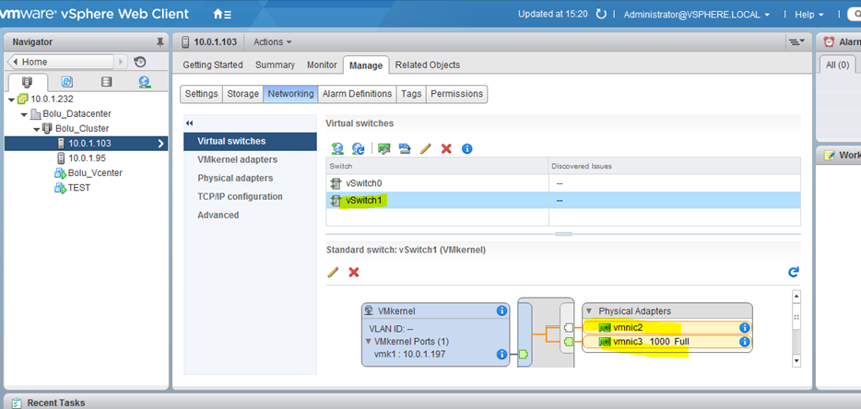Viewport: 861px width, 409px height.
Task: Switch to Alarm Definitions sub-tab
Action: click(x=357, y=94)
